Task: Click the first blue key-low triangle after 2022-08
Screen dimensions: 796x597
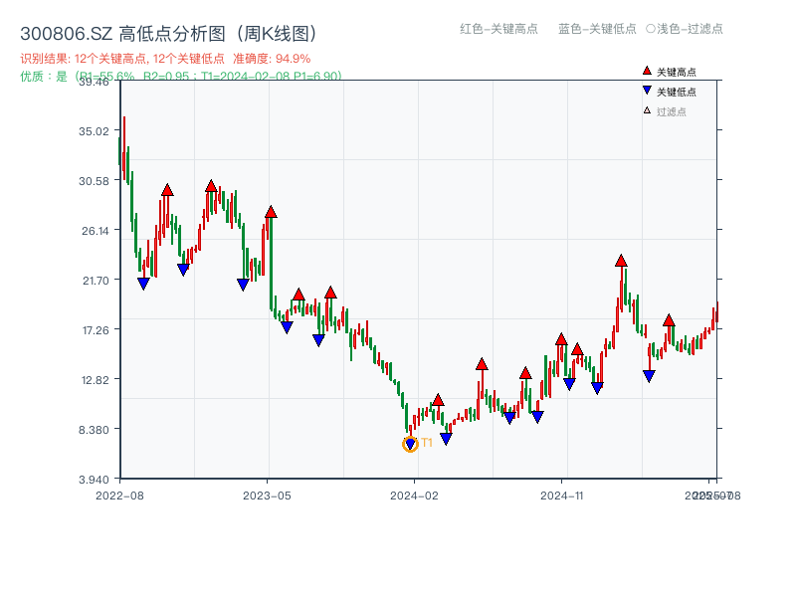Action: (x=143, y=284)
